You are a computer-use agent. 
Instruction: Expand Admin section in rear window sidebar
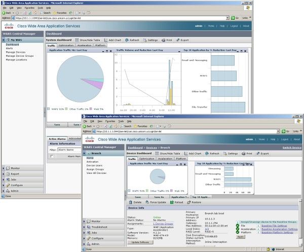[x=23, y=191]
